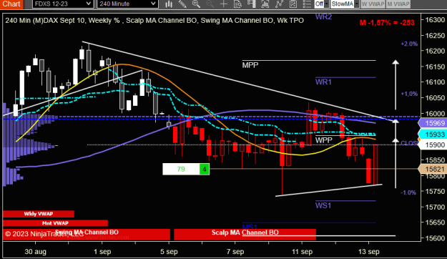Toggle the Mnt VWAP chart button
This screenshot has width=447, height=259.
click(x=55, y=223)
